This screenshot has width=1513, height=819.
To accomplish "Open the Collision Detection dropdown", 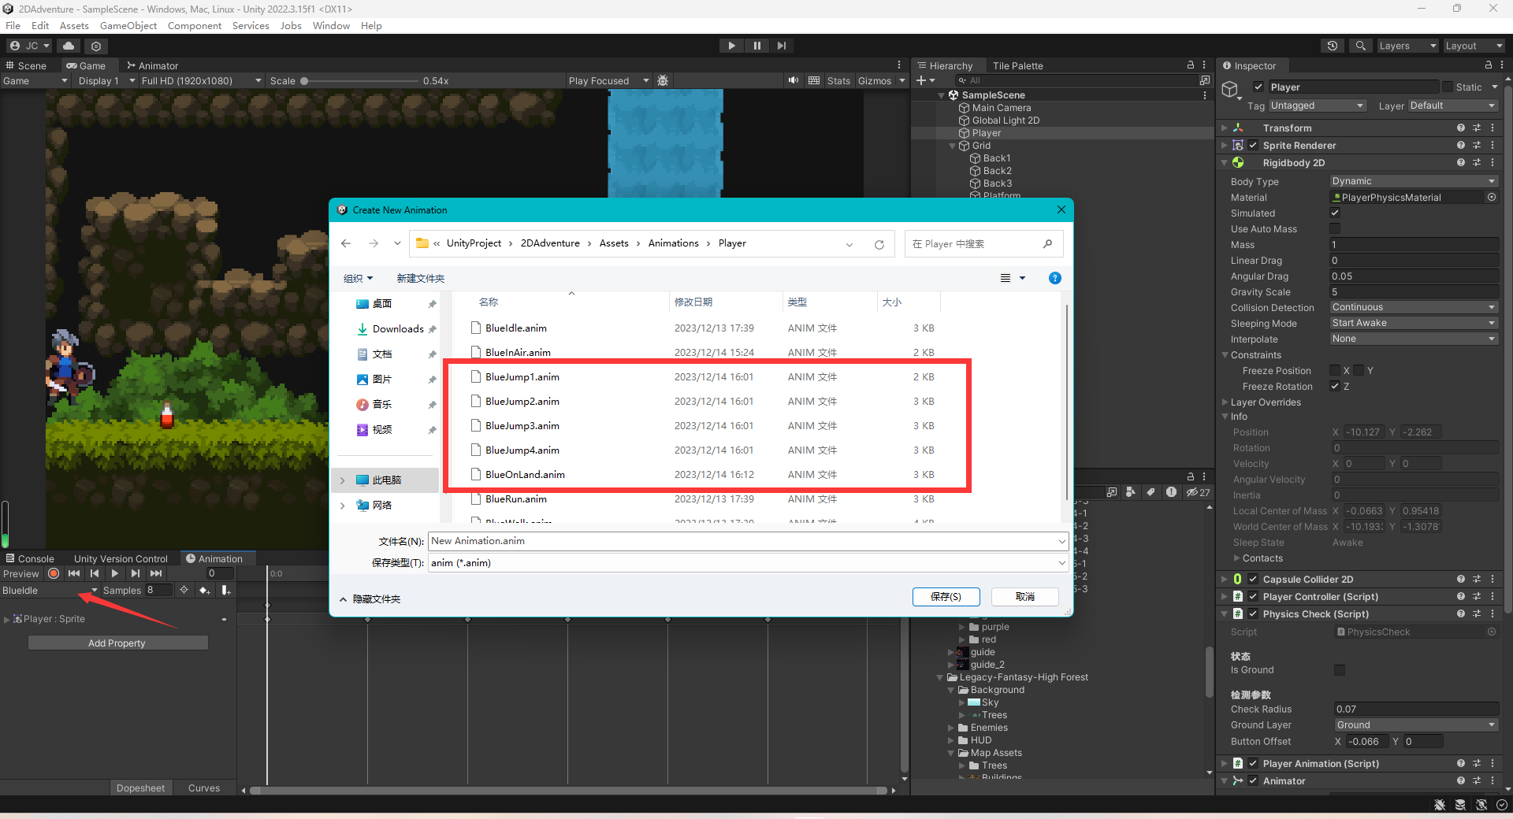I will (x=1414, y=307).
